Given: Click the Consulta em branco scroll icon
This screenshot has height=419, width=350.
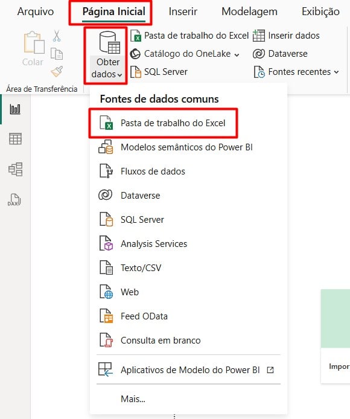Looking at the screenshot, I should [106, 340].
